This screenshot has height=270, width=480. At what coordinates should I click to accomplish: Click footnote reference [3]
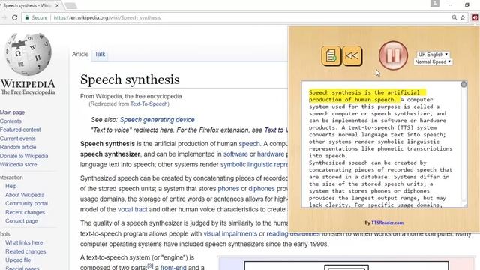coord(150,265)
